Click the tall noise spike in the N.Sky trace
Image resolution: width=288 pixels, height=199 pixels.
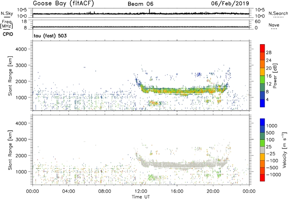(149, 11)
